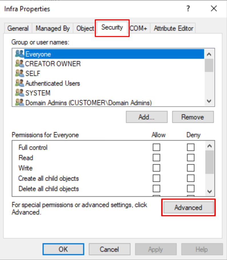Click the question mark help icon
The height and width of the screenshot is (260, 227).
click(188, 9)
